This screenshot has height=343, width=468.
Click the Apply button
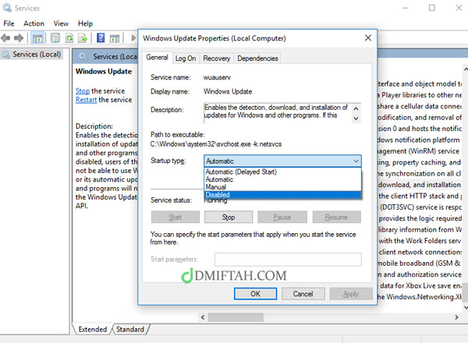[x=351, y=294]
